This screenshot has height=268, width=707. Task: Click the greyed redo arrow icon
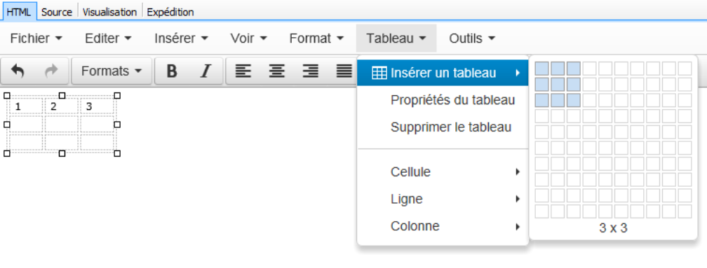click(x=52, y=71)
